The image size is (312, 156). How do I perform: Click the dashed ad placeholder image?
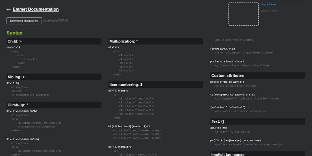(x=243, y=14)
